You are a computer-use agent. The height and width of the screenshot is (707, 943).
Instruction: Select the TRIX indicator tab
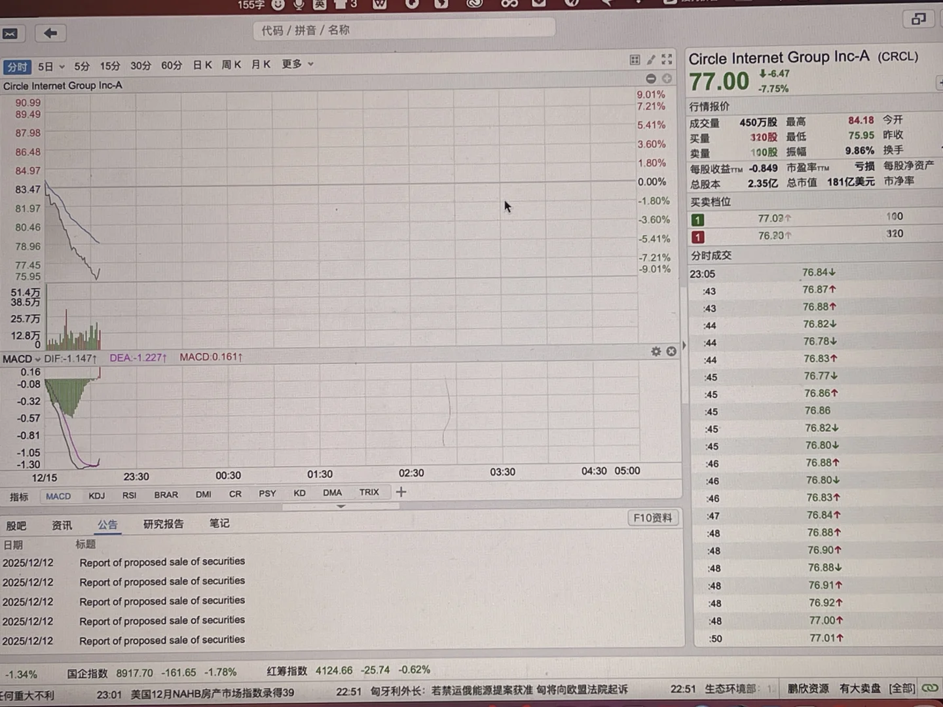pyautogui.click(x=369, y=492)
